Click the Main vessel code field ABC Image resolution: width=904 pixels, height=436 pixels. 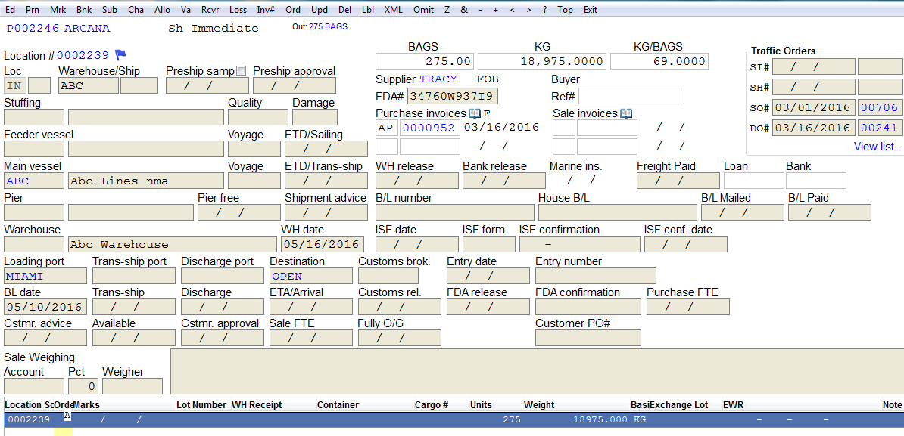click(34, 181)
